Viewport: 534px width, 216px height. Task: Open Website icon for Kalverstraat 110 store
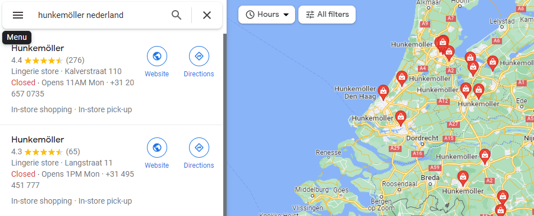(156, 56)
